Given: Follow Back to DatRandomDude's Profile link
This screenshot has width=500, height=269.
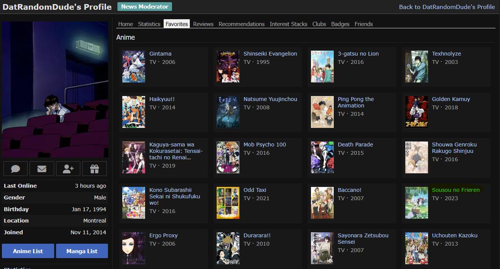Looking at the screenshot, I should (x=447, y=7).
